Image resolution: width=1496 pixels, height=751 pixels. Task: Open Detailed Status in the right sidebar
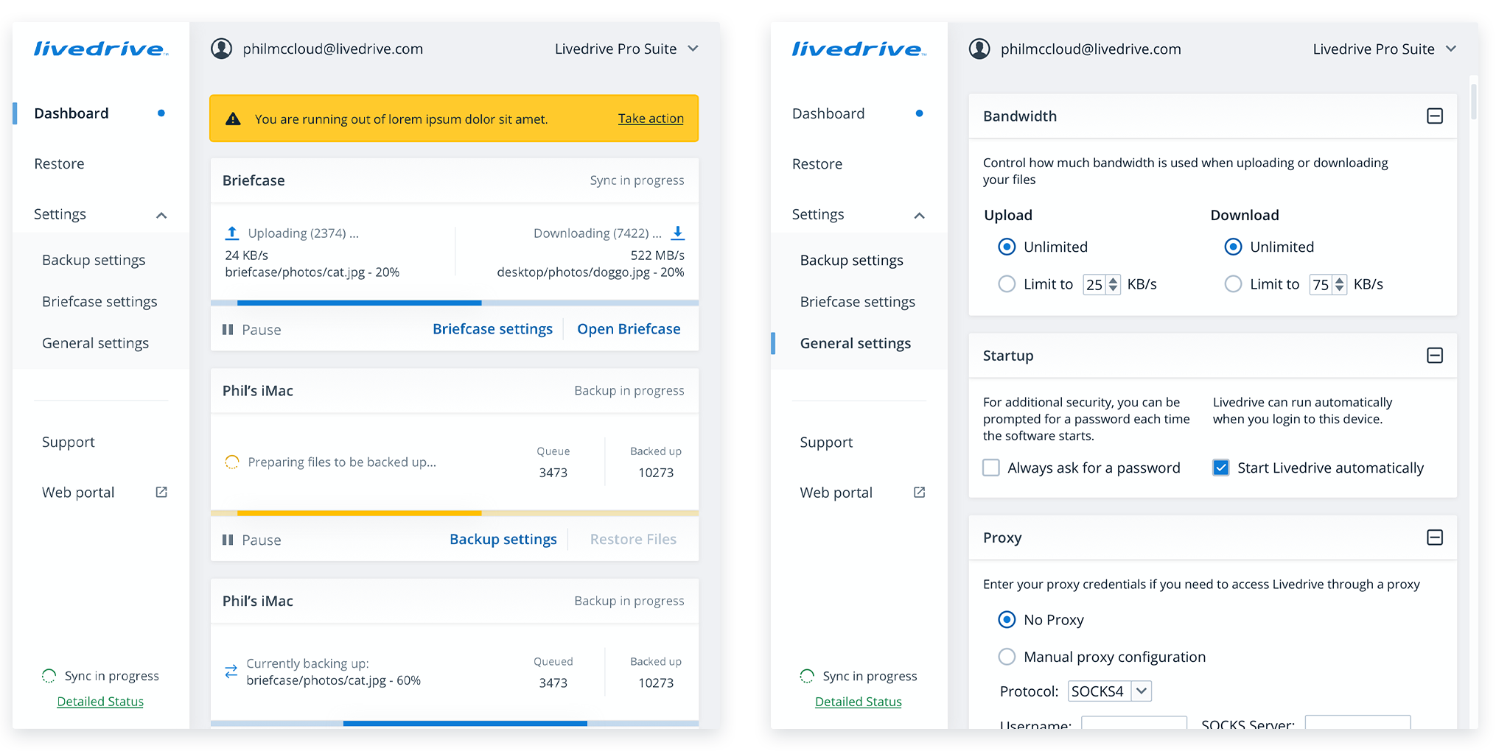point(859,701)
